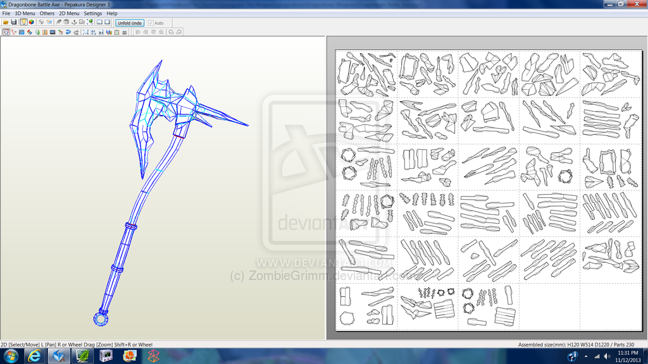The height and width of the screenshot is (364, 648).
Task: Click the blue curved arrow rotate icon
Action: 68,32
